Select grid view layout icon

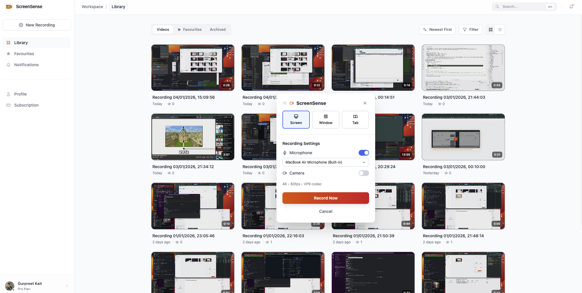pos(491,30)
